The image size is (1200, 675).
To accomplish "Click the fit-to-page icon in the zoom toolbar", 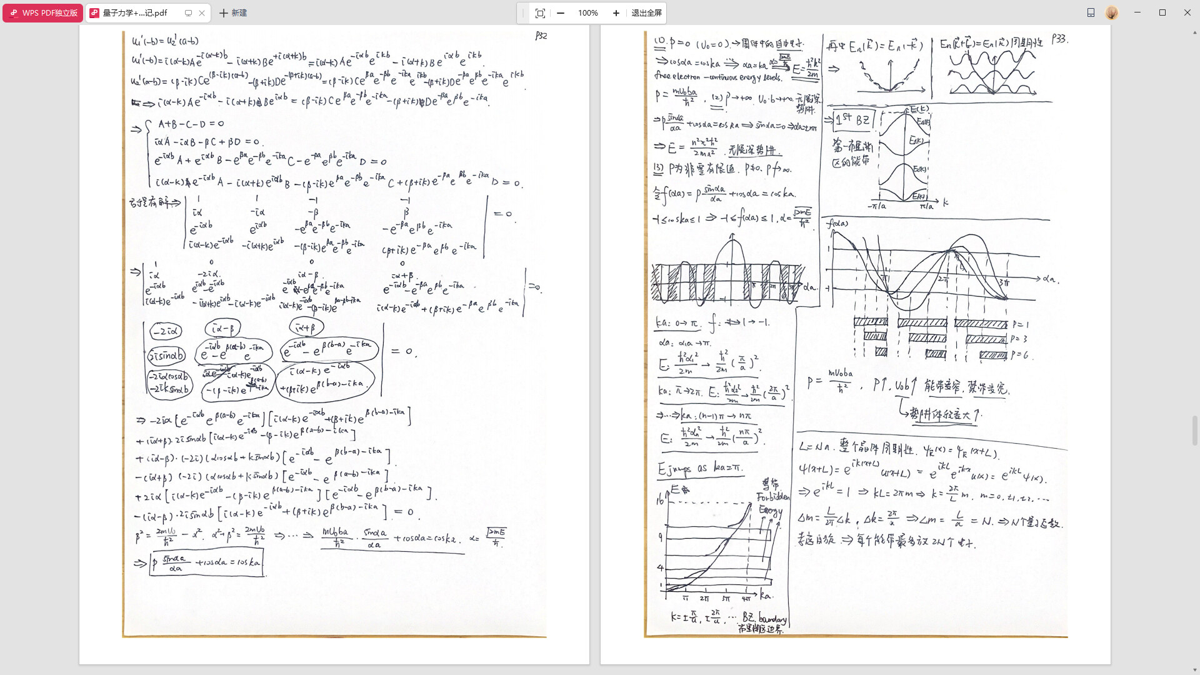I will tap(540, 12).
